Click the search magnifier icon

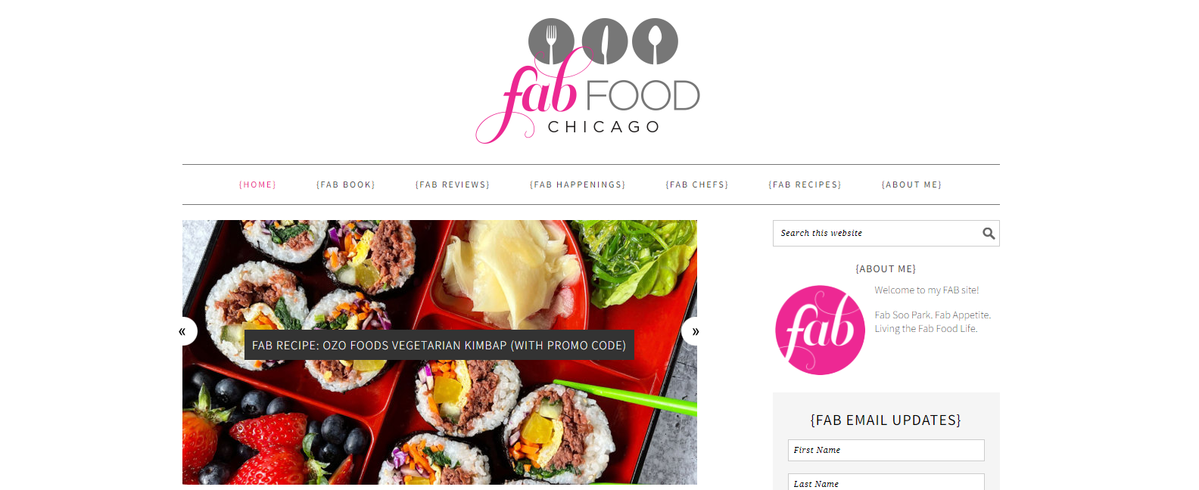(x=989, y=233)
